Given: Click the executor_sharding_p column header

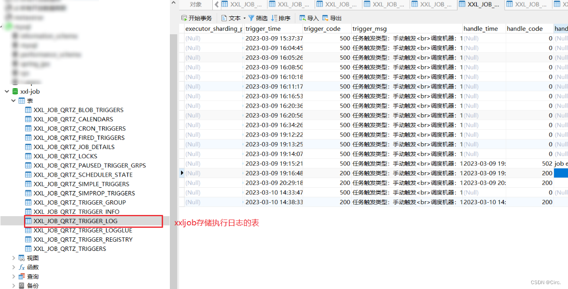Looking at the screenshot, I should point(214,28).
